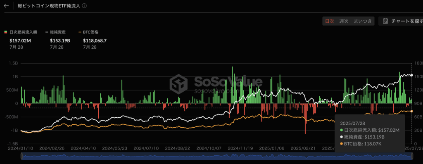Select the 日次 daily tab
Screen dimensions: 423x164
(x=329, y=21)
